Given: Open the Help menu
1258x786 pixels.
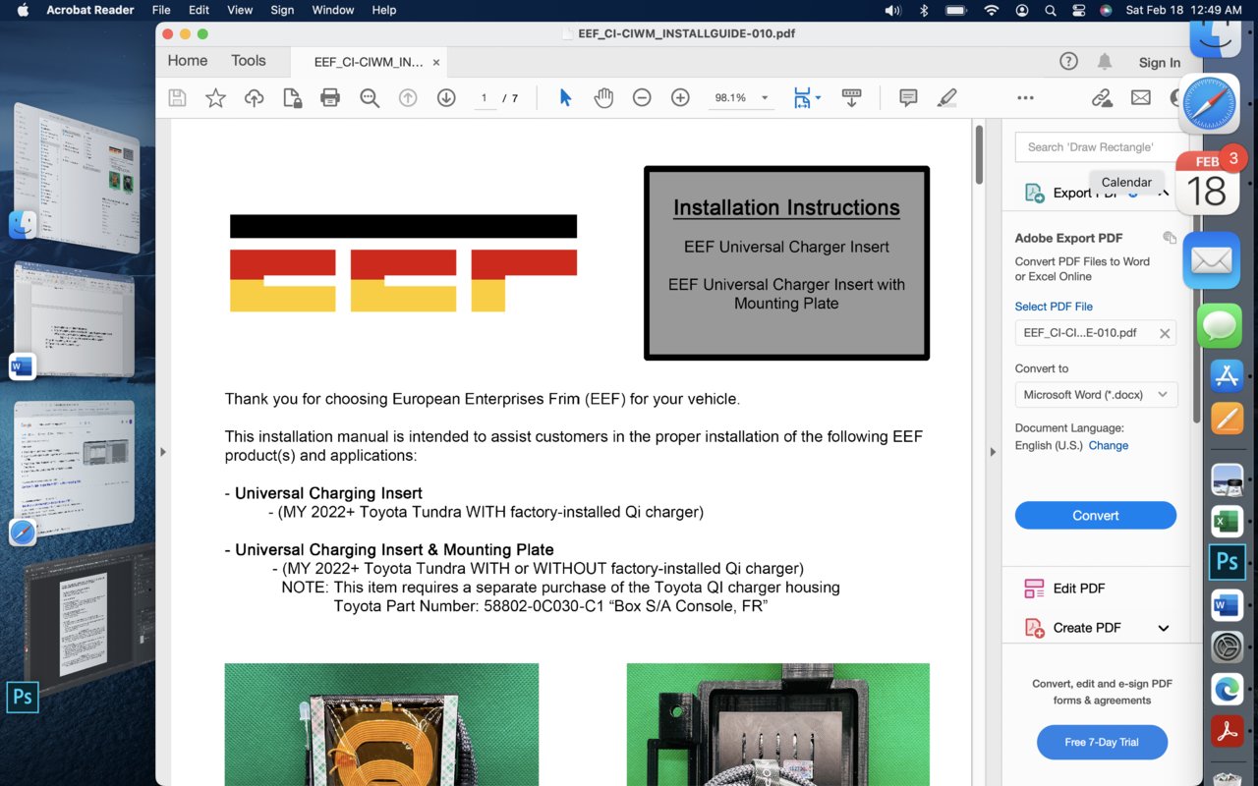Looking at the screenshot, I should [384, 10].
